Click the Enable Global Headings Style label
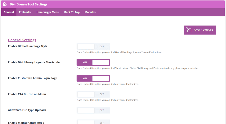The width and height of the screenshot is (226, 124). (x=28, y=46)
